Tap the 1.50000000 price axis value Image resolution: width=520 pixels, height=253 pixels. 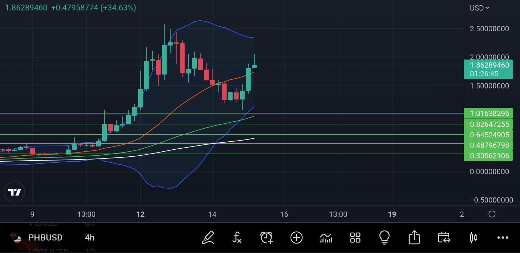point(489,86)
